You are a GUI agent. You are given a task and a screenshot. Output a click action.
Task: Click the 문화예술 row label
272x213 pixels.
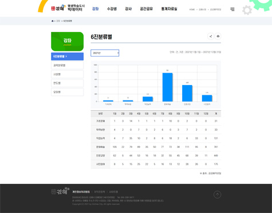pyautogui.click(x=100, y=147)
